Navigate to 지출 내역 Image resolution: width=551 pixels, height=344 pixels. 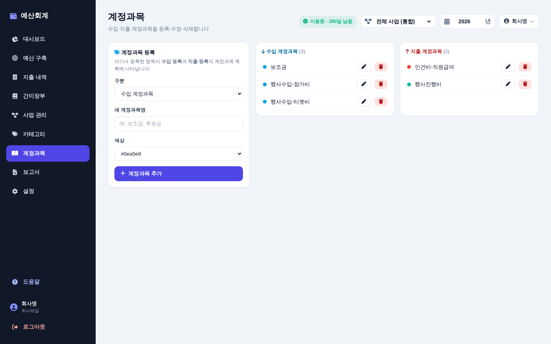pyautogui.click(x=48, y=77)
